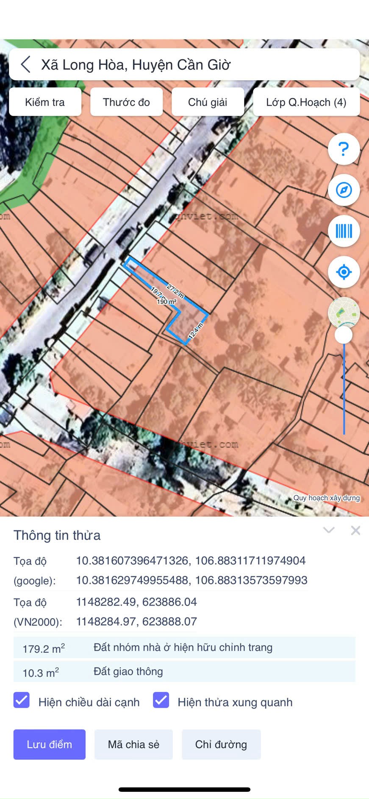Tap the Đất giao thông row
The width and height of the screenshot is (369, 799).
pos(184,672)
